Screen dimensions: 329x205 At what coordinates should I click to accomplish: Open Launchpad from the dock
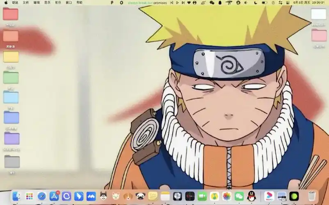point(29,196)
